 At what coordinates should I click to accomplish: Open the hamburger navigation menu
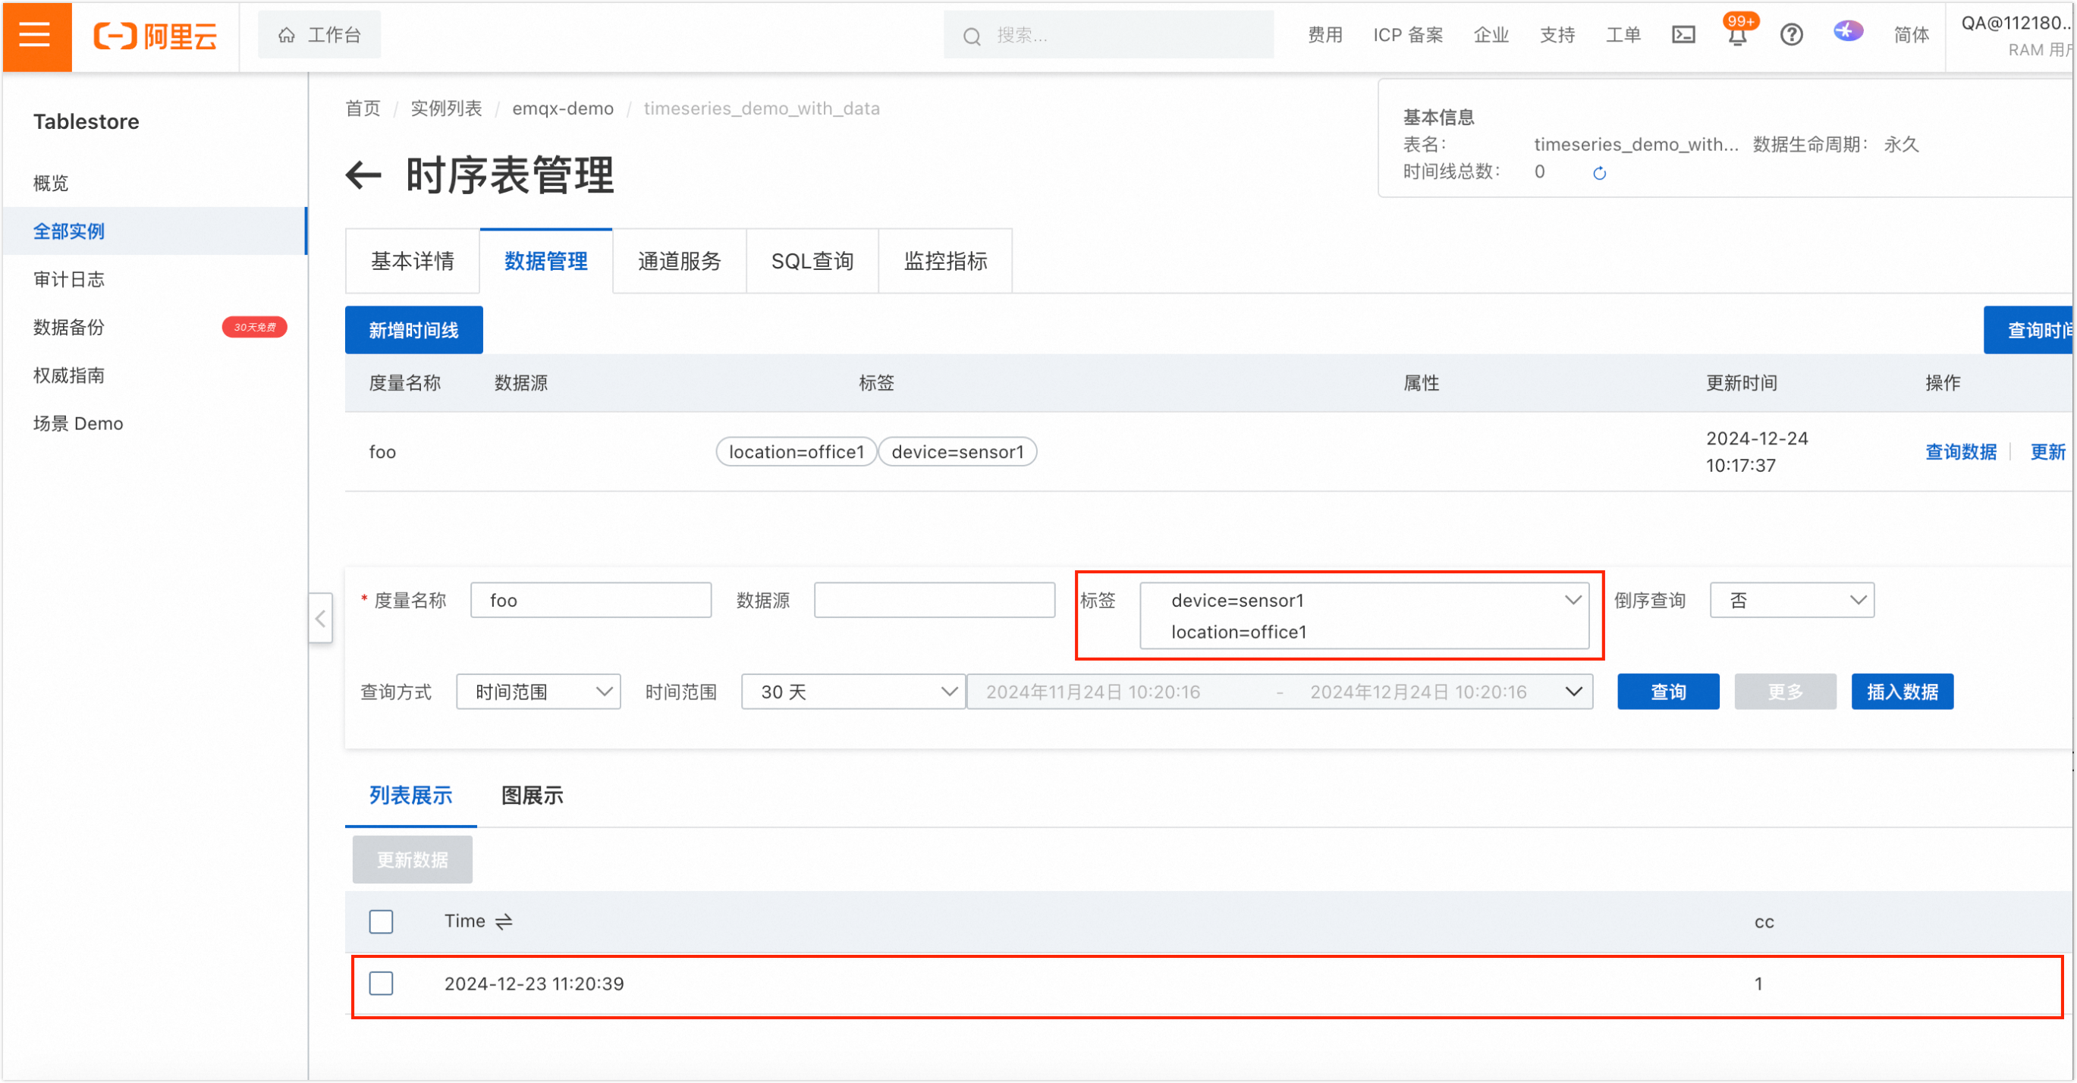[x=35, y=35]
